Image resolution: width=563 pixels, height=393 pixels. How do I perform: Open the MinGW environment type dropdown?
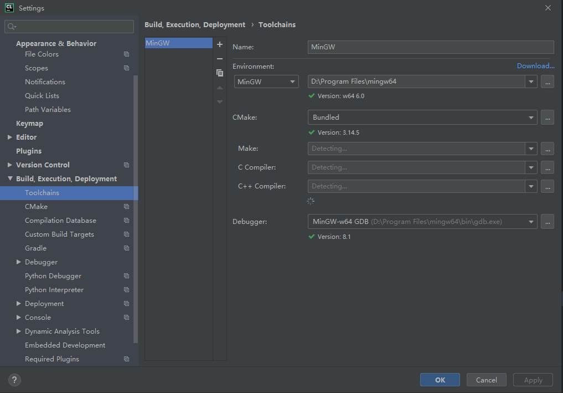(266, 81)
